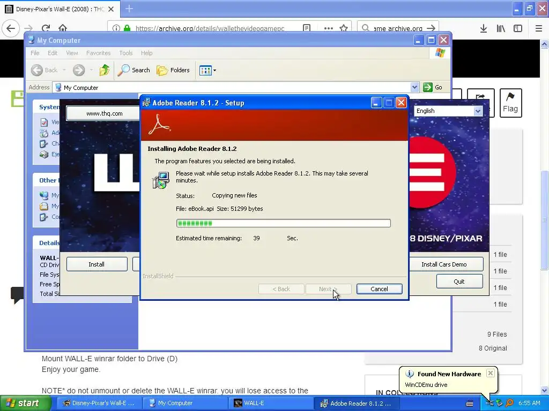Screen dimensions: 549x411
Task: Open page actions three-dot menu
Action: [x=329, y=28]
